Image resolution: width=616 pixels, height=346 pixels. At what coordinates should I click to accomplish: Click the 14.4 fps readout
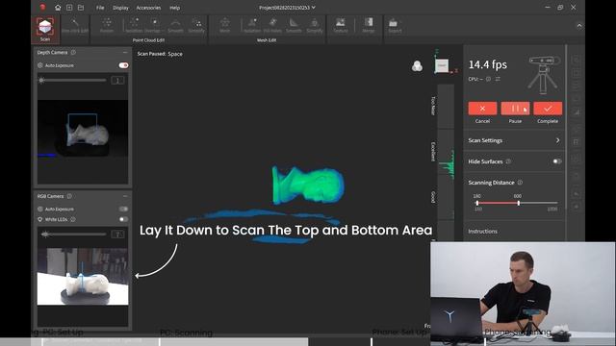[488, 64]
